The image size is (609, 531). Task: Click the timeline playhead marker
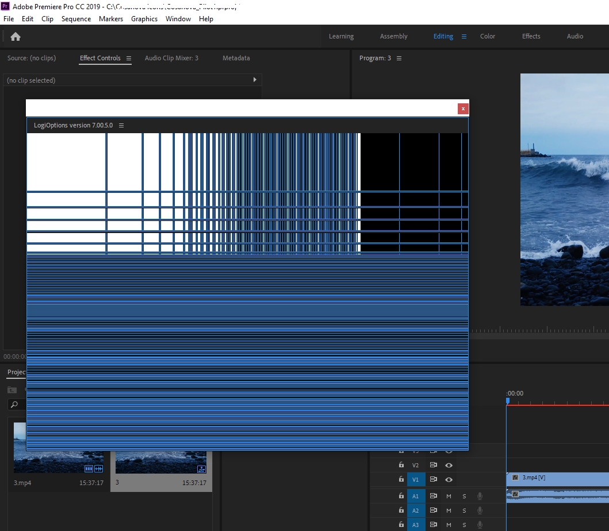tap(507, 401)
